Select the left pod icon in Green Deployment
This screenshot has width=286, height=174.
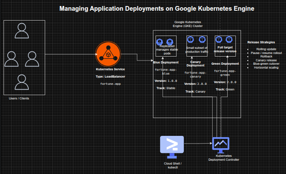pyautogui.click(x=218, y=40)
